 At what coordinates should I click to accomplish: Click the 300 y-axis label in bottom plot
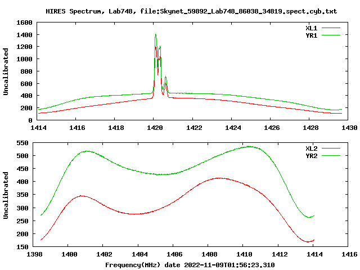(x=22, y=208)
